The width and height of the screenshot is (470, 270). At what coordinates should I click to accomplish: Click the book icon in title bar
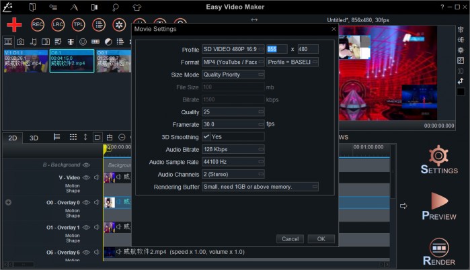(x=32, y=7)
